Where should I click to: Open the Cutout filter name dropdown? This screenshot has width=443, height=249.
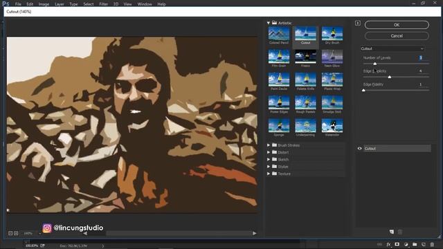point(392,48)
